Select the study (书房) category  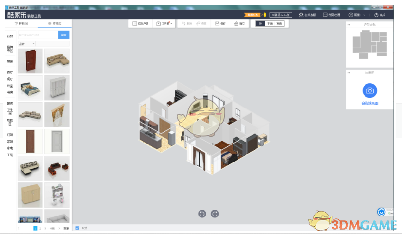pyautogui.click(x=10, y=92)
